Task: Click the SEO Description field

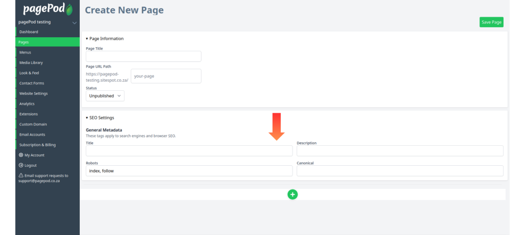Action: (400, 151)
